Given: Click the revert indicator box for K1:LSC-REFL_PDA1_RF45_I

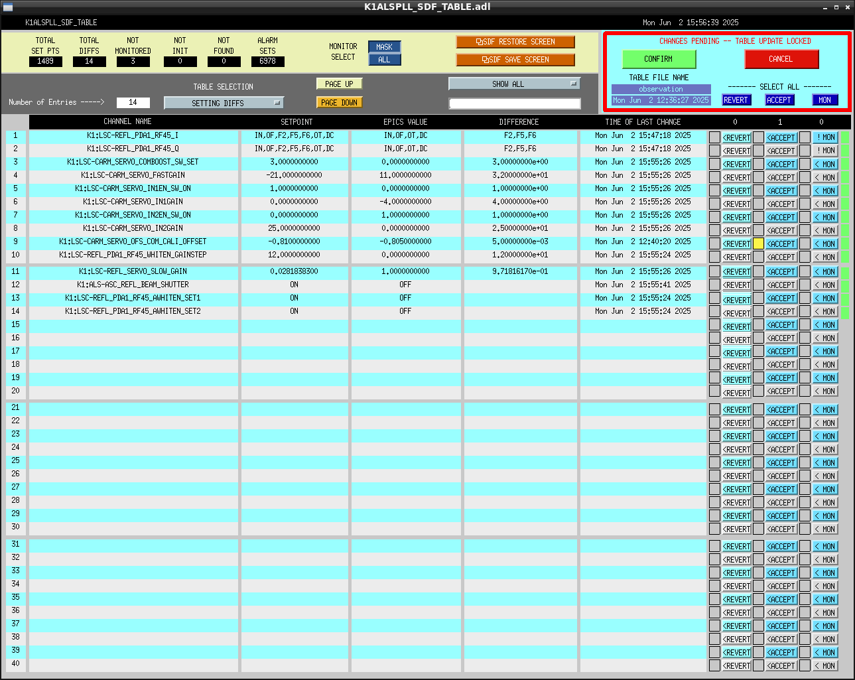Looking at the screenshot, I should 714,138.
